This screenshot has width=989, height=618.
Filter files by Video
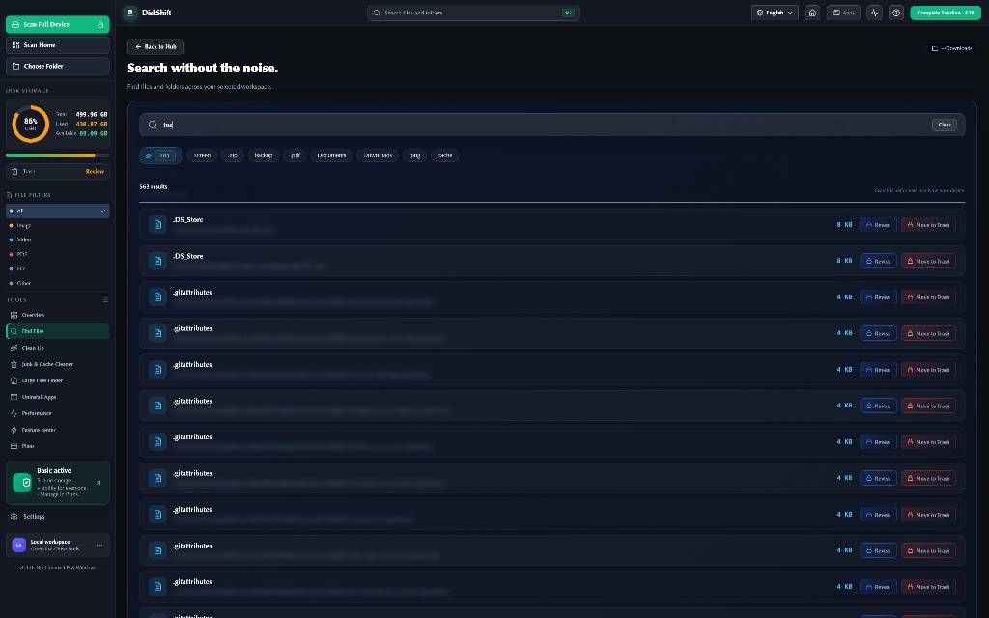[x=57, y=239]
